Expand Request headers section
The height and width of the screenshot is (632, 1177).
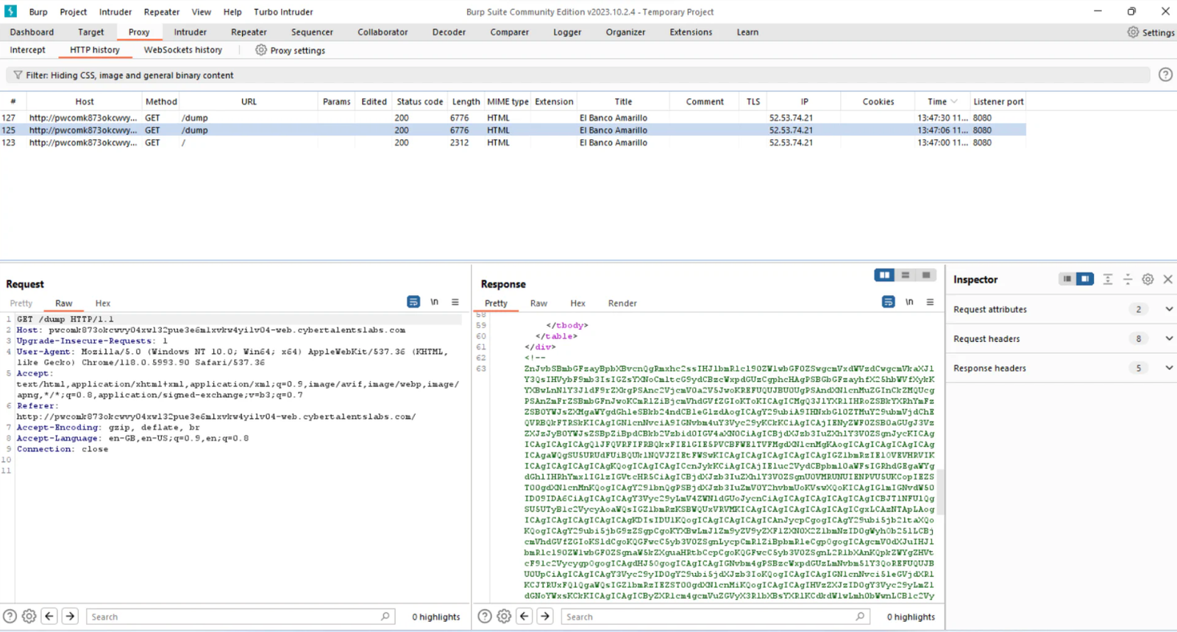1169,339
